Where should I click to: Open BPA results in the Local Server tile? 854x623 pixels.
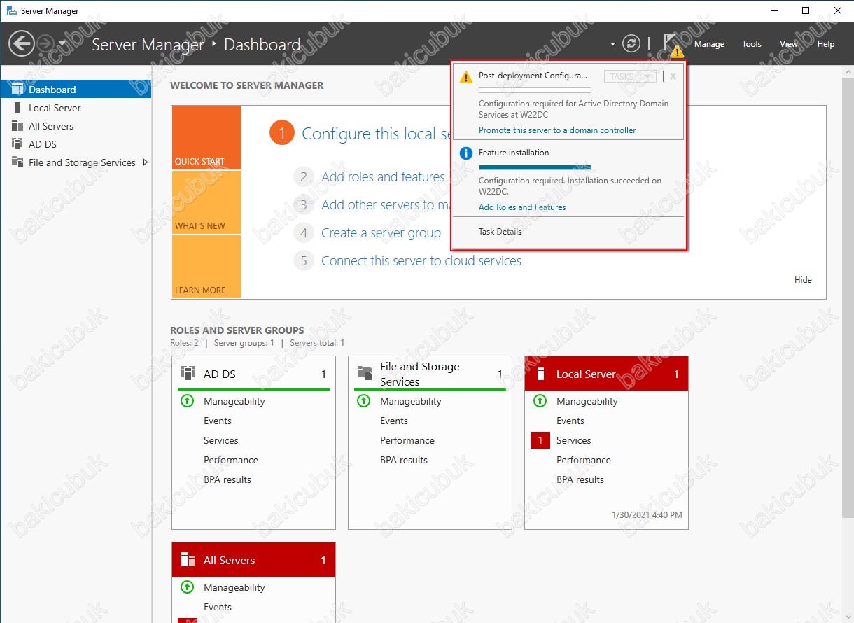580,479
